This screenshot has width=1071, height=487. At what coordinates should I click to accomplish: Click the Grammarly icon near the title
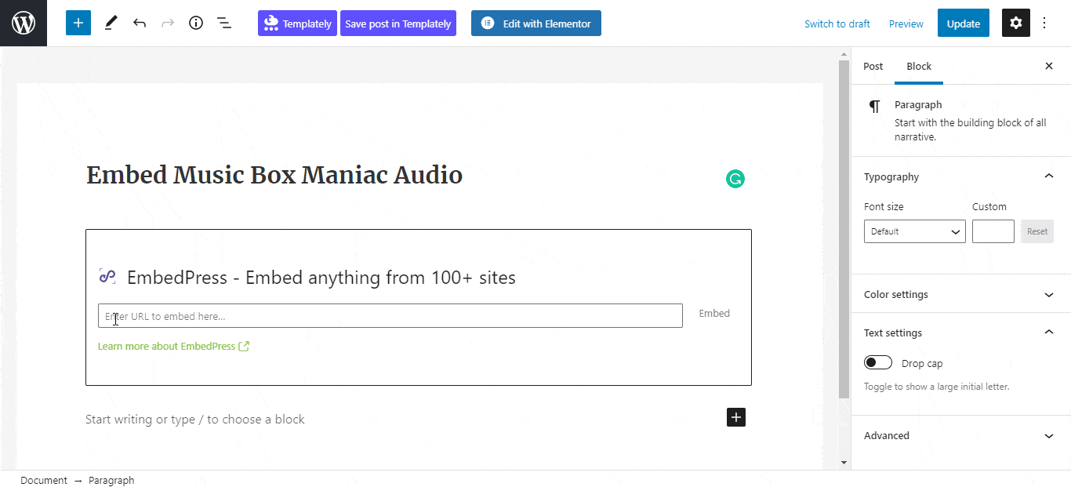coord(735,179)
